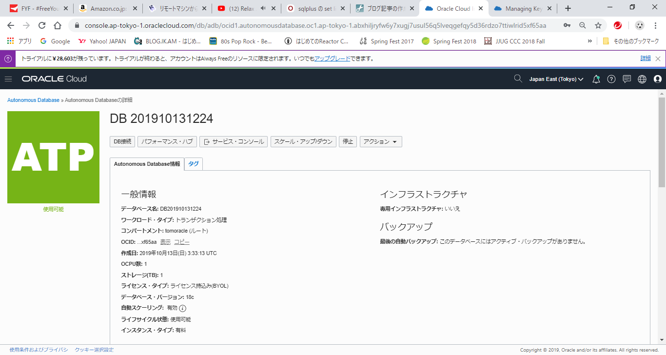Image resolution: width=666 pixels, height=355 pixels.
Task: Open the BLOG.IK.AM bookmark
Action: pyautogui.click(x=167, y=41)
